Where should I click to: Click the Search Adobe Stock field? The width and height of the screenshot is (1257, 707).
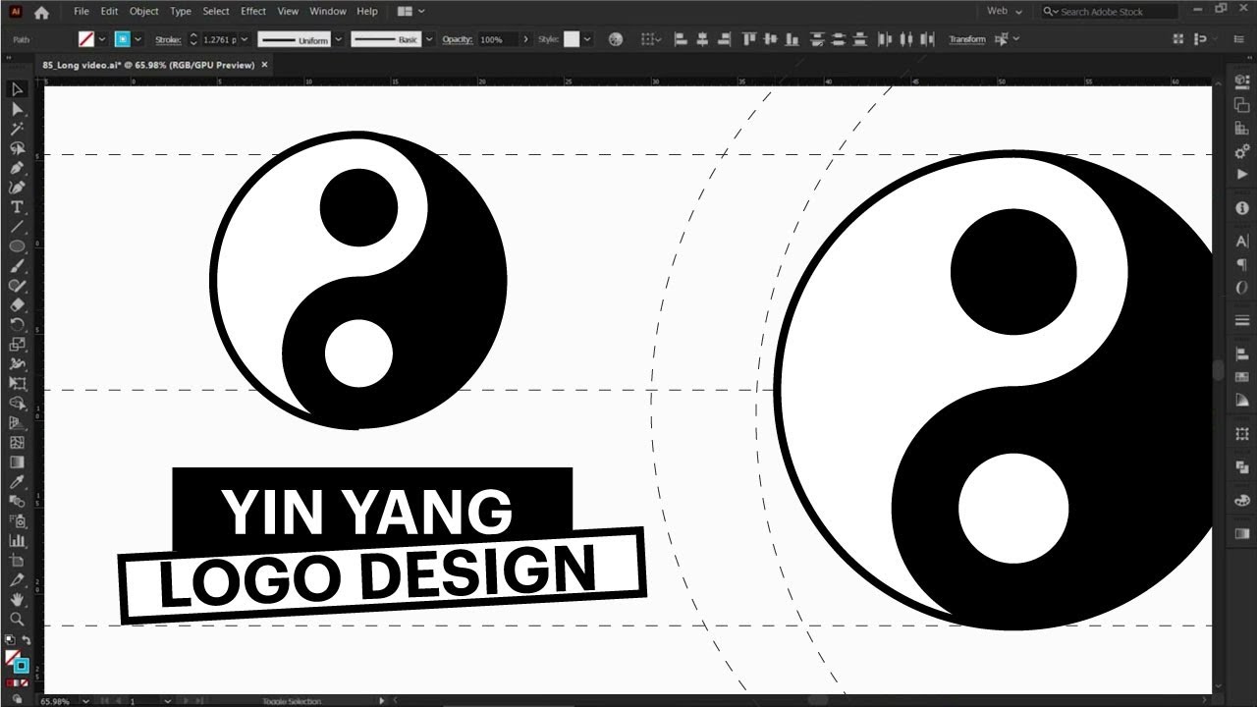[1110, 12]
